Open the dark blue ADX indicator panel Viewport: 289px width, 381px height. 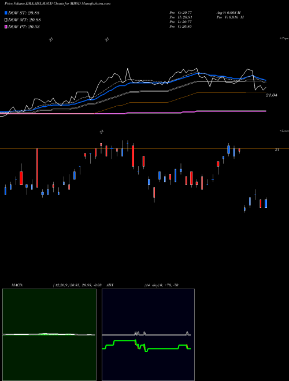coord(148,335)
